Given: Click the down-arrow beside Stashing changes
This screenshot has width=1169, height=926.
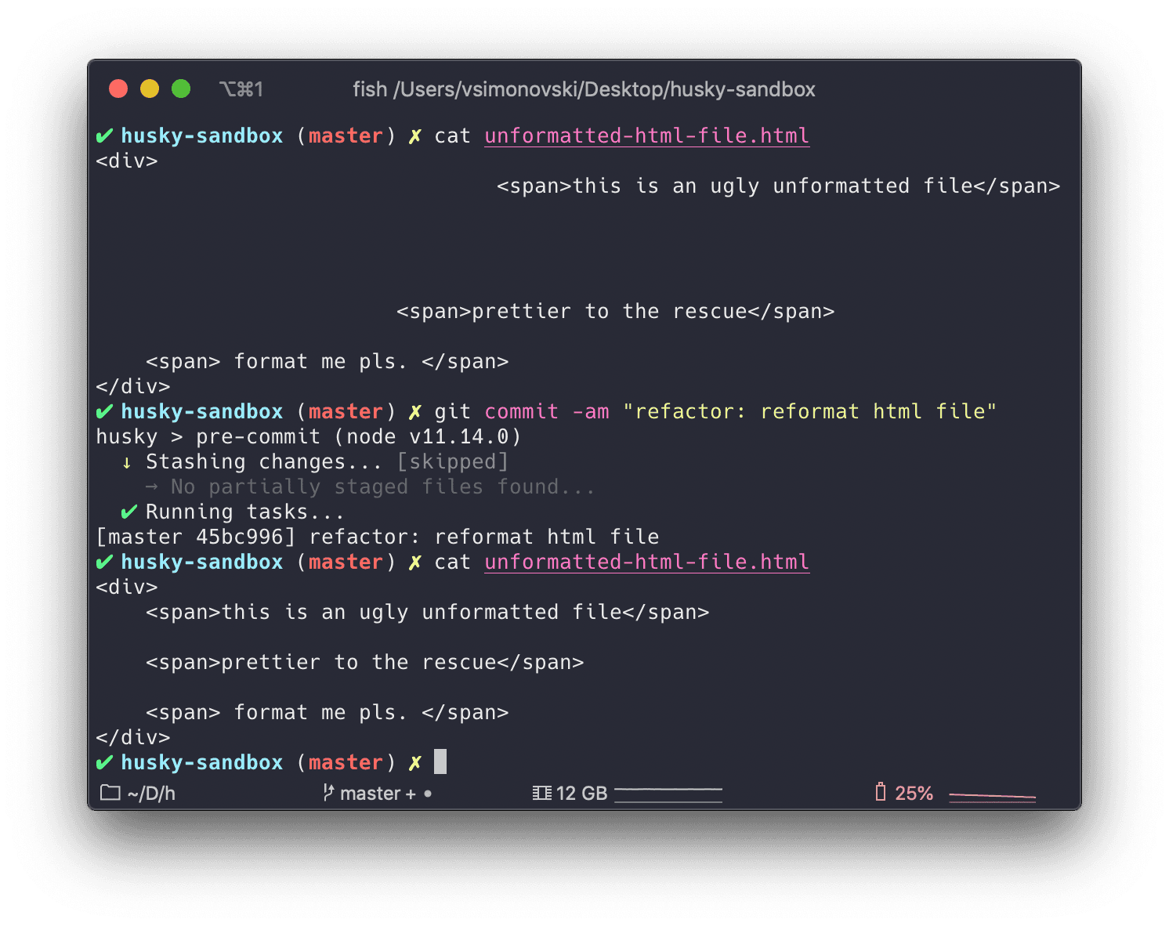Looking at the screenshot, I should pyautogui.click(x=127, y=462).
